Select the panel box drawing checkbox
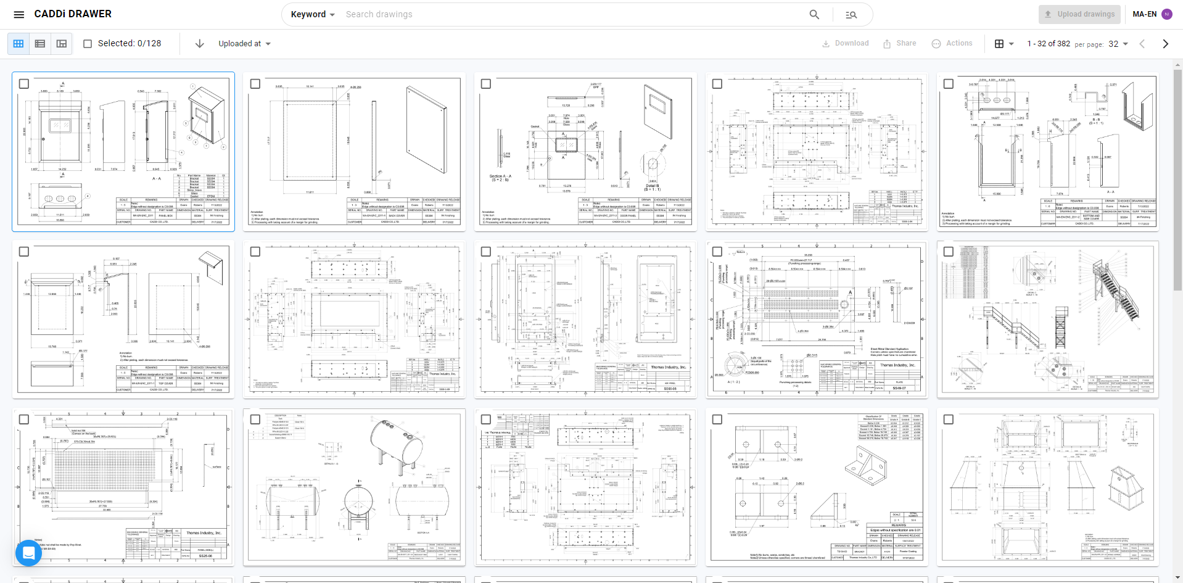 23,83
